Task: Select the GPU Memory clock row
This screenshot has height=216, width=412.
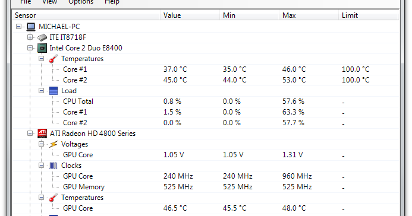Action: (205, 187)
